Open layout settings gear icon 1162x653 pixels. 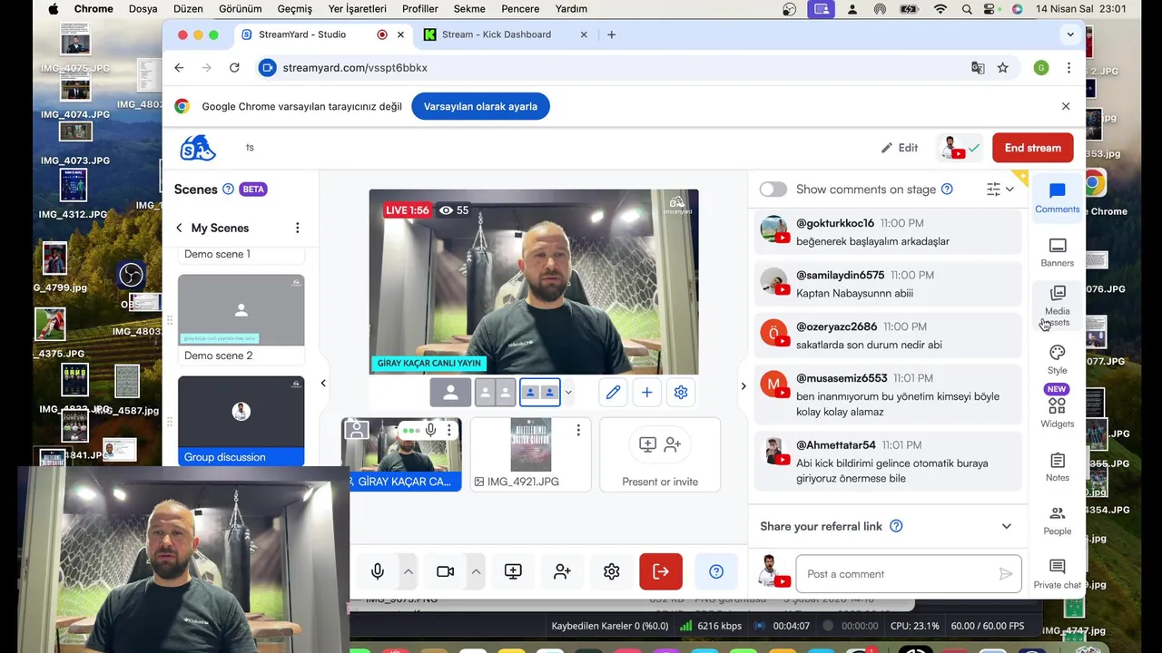click(681, 392)
